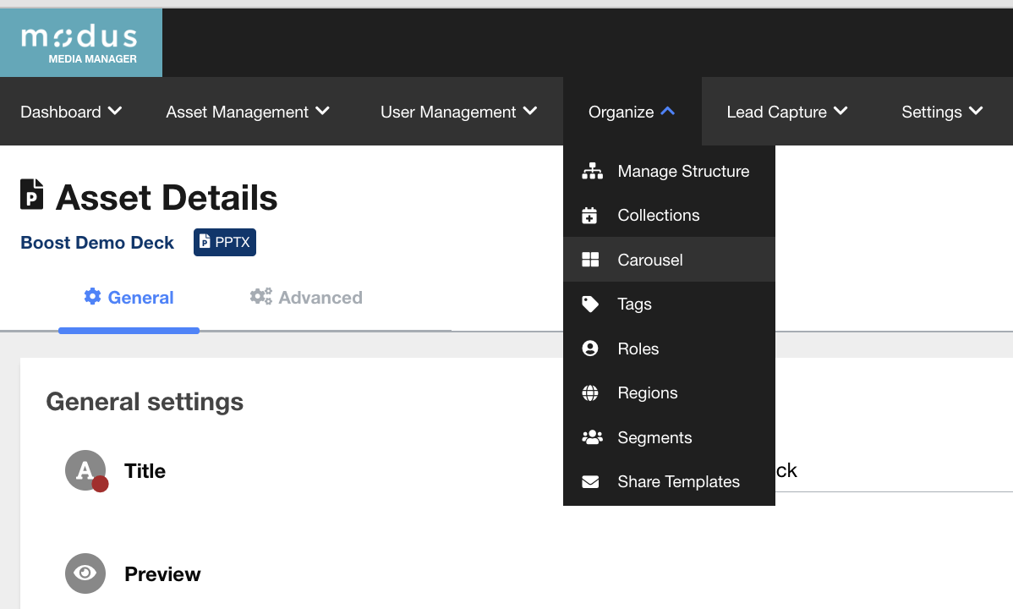Collapse the Organize dropdown menu
This screenshot has width=1013, height=609.
632,112
